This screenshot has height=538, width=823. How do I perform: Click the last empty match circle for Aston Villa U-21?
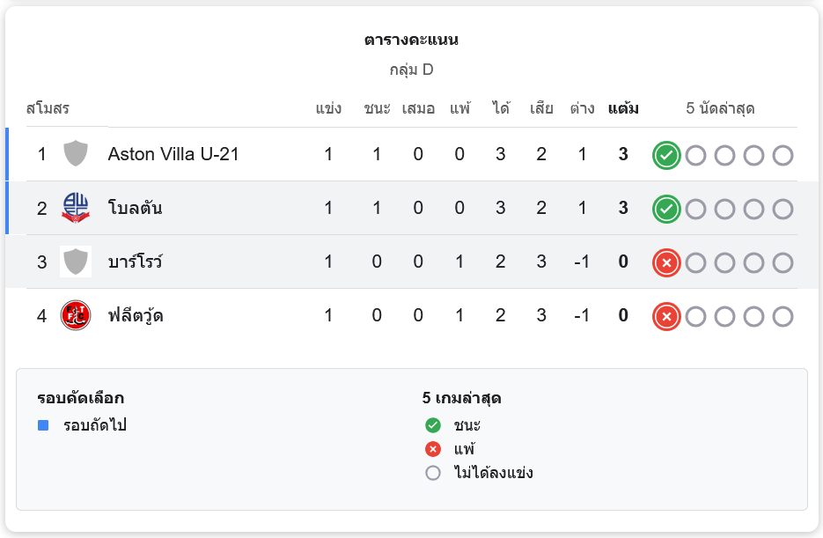[x=783, y=156]
